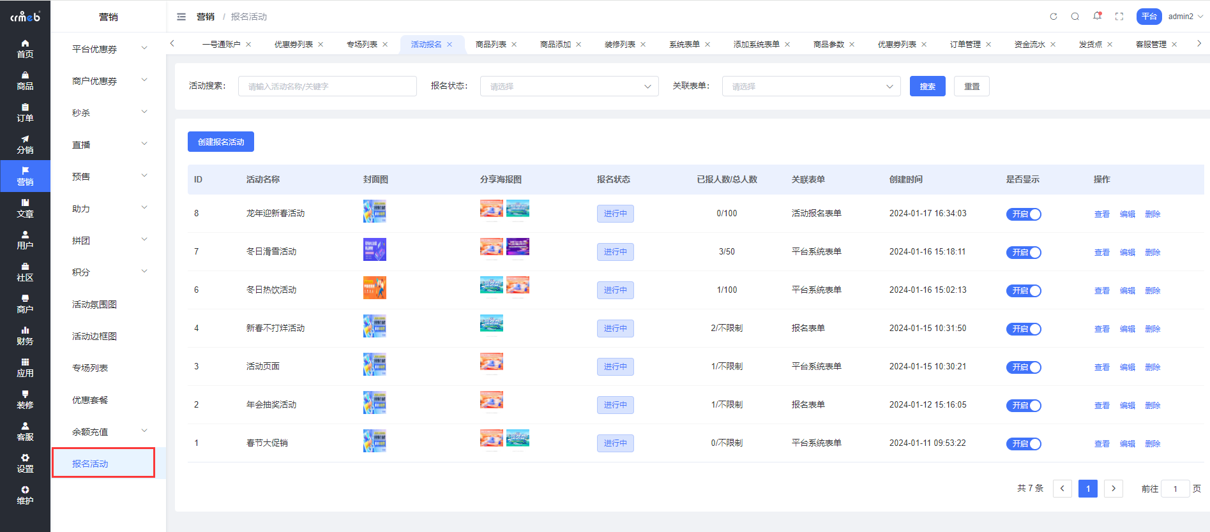Screen dimensions: 1210x532
Task: Open the 财务 finance section
Action: (x=25, y=336)
